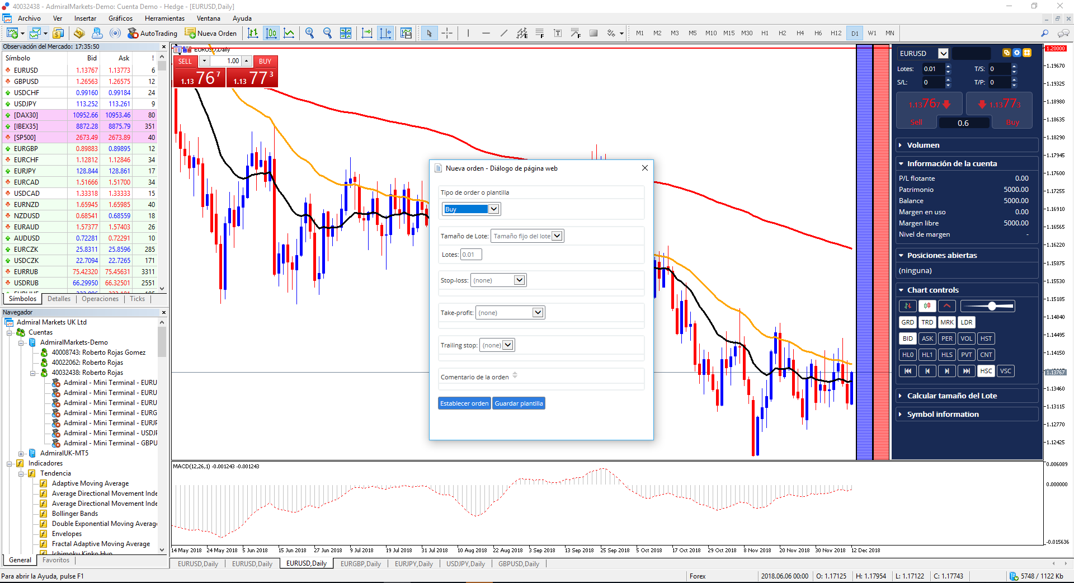1074x583 pixels.
Task: Toggle the BID chart control button
Action: coord(907,338)
